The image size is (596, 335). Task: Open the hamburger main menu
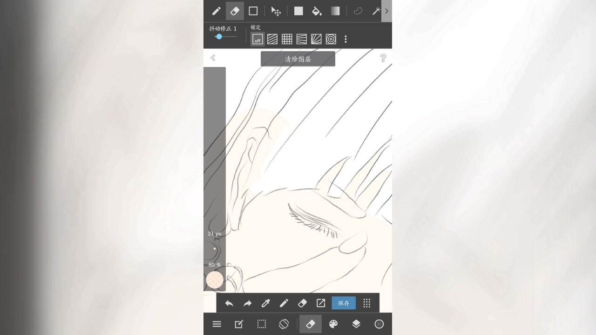(x=217, y=324)
